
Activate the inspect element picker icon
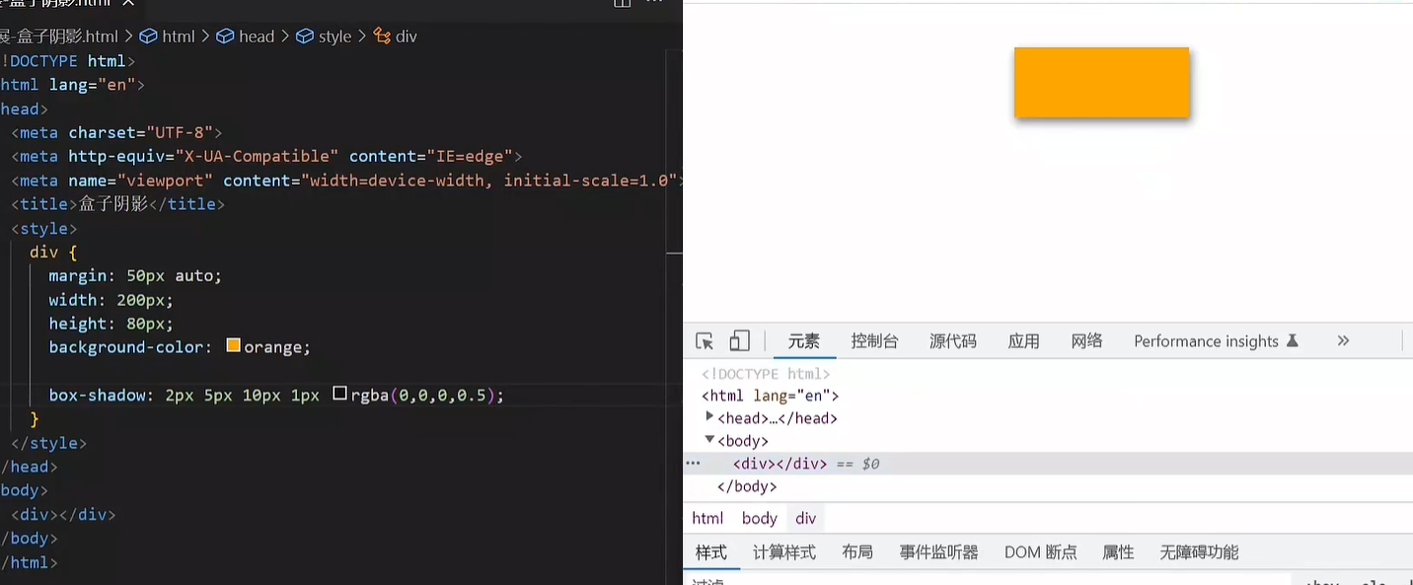pyautogui.click(x=705, y=341)
